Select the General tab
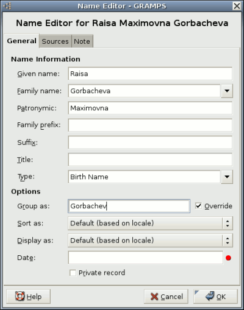Screen dimensions: 244x310 [x=22, y=41]
